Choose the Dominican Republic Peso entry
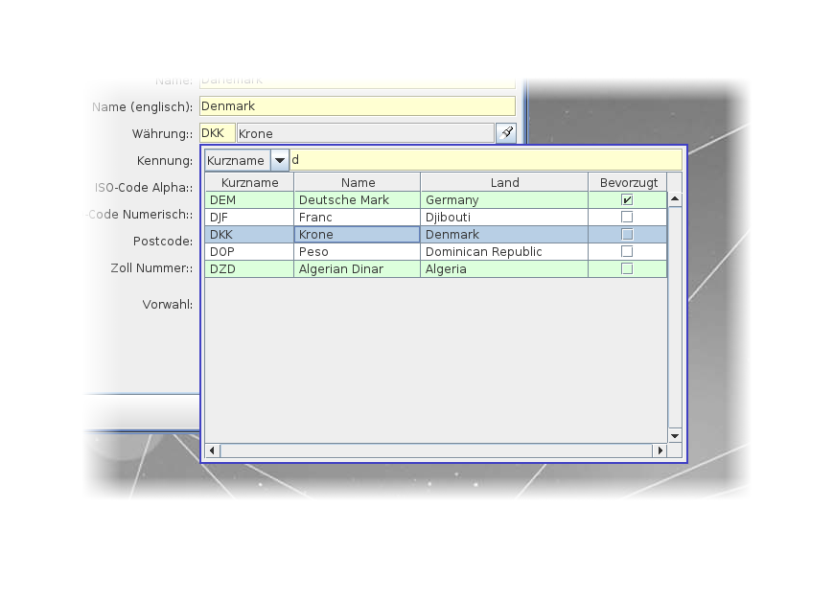The height and width of the screenshot is (601, 834). (x=357, y=252)
